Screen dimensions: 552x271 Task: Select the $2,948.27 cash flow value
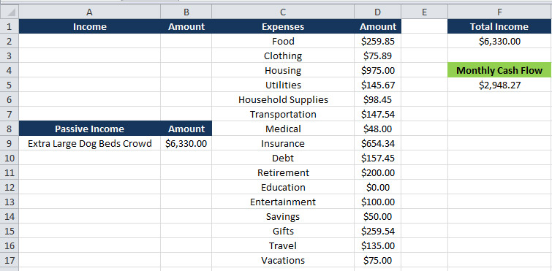[x=499, y=85]
